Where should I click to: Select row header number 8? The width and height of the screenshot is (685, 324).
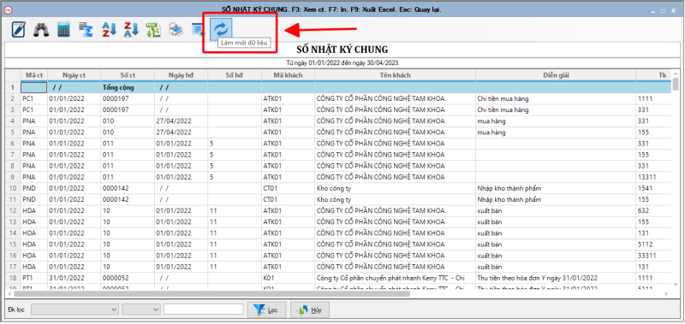(13, 166)
